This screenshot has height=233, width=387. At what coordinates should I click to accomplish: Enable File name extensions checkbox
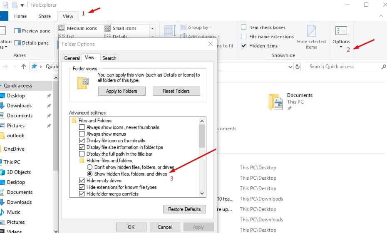[243, 37]
